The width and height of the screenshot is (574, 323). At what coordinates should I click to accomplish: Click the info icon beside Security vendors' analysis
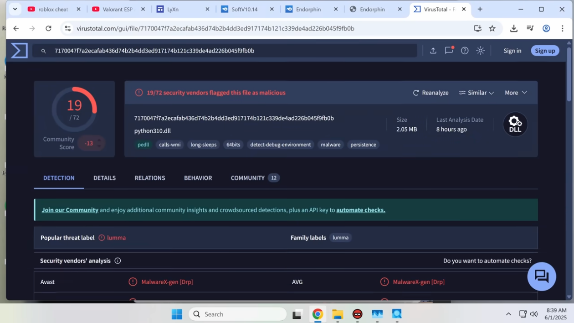click(x=118, y=261)
